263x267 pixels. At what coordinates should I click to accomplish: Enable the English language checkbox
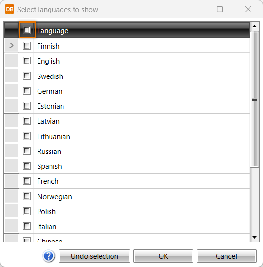(x=27, y=61)
